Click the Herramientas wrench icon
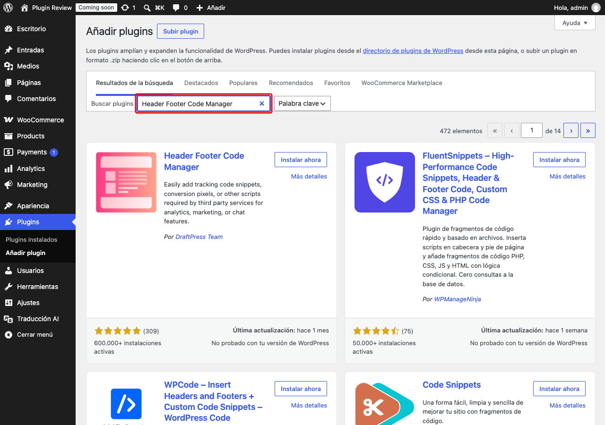The image size is (605, 425). coord(9,287)
